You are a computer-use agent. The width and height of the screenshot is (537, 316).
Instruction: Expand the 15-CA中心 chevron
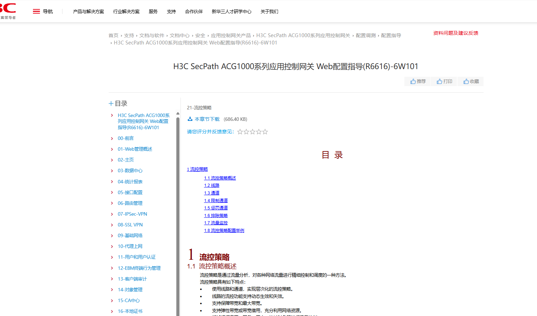coord(112,301)
